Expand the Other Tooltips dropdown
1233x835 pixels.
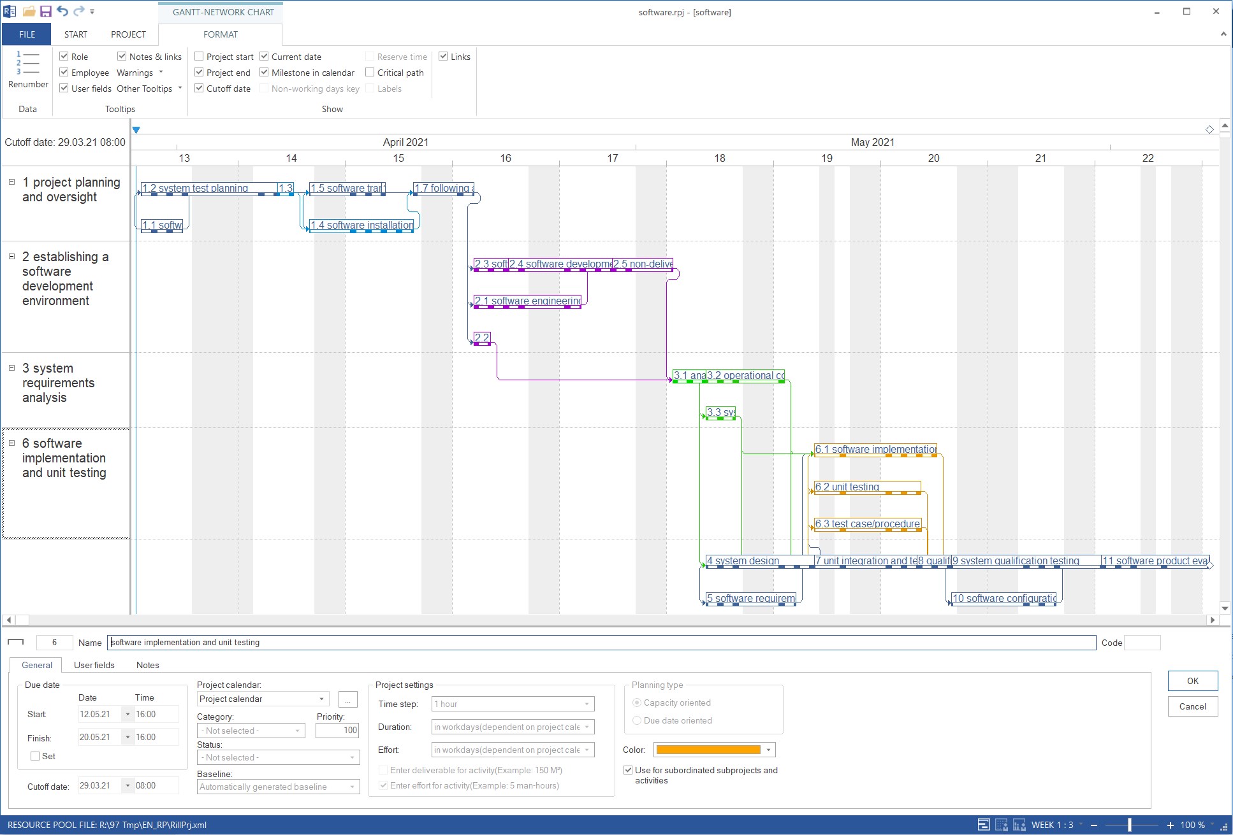coord(180,89)
